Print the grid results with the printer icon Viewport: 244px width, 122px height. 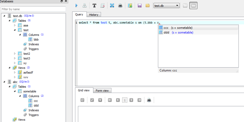[149, 100]
